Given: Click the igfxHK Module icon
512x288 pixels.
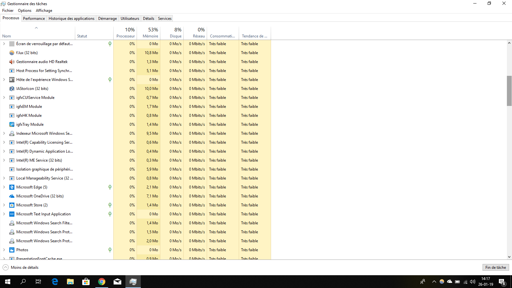Looking at the screenshot, I should (12, 116).
